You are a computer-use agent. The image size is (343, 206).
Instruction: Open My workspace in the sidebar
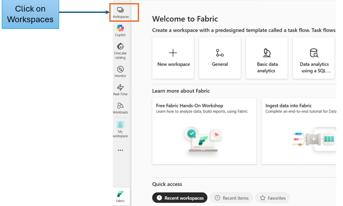click(x=120, y=129)
